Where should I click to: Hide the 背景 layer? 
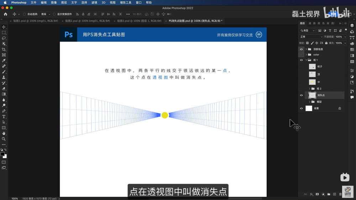coord(301,109)
